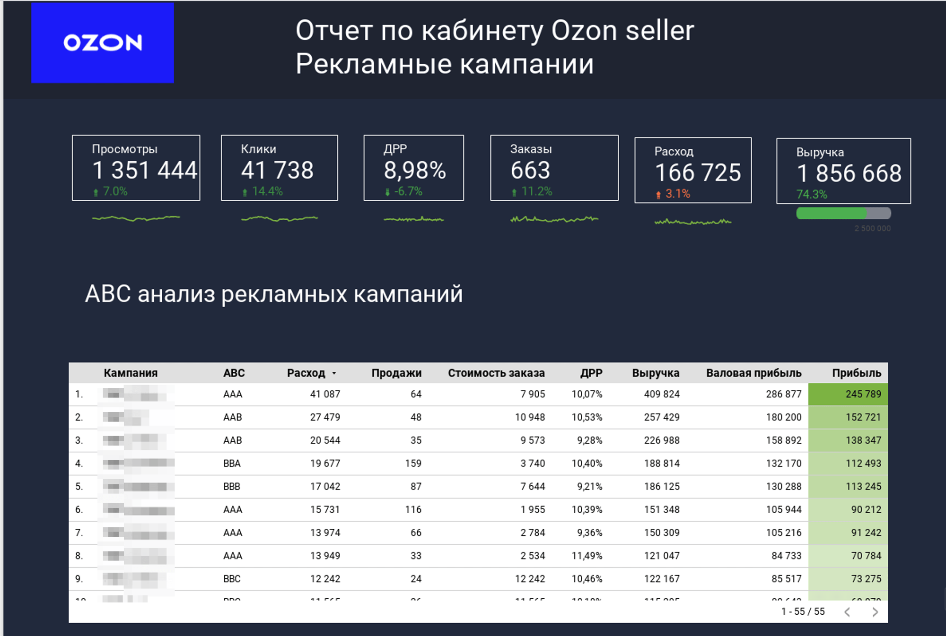Click the Просмотры scorecard
Screen dimensions: 946x636
pos(136,168)
